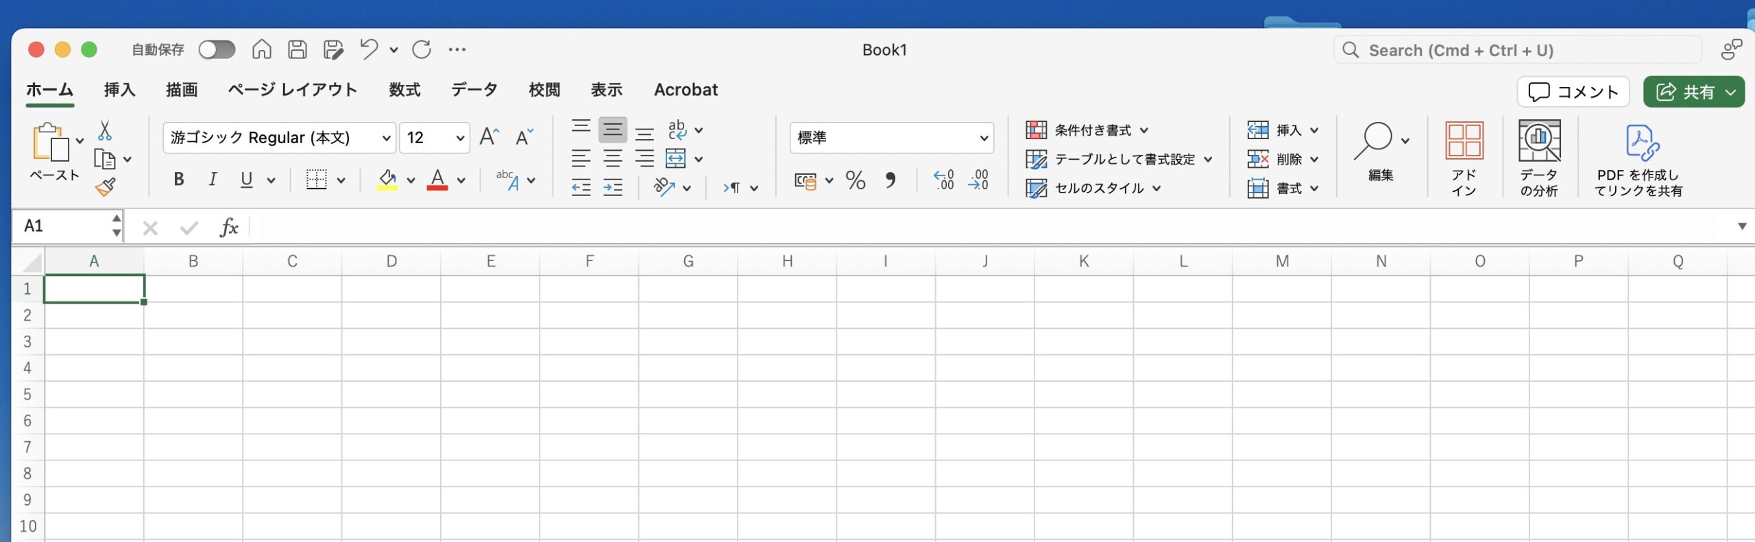Click the コメント button
Screen dimensions: 1755x542
(1573, 92)
